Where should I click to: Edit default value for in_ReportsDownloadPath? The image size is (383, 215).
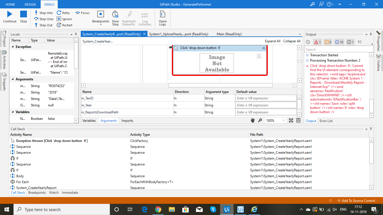pyautogui.click(x=266, y=112)
